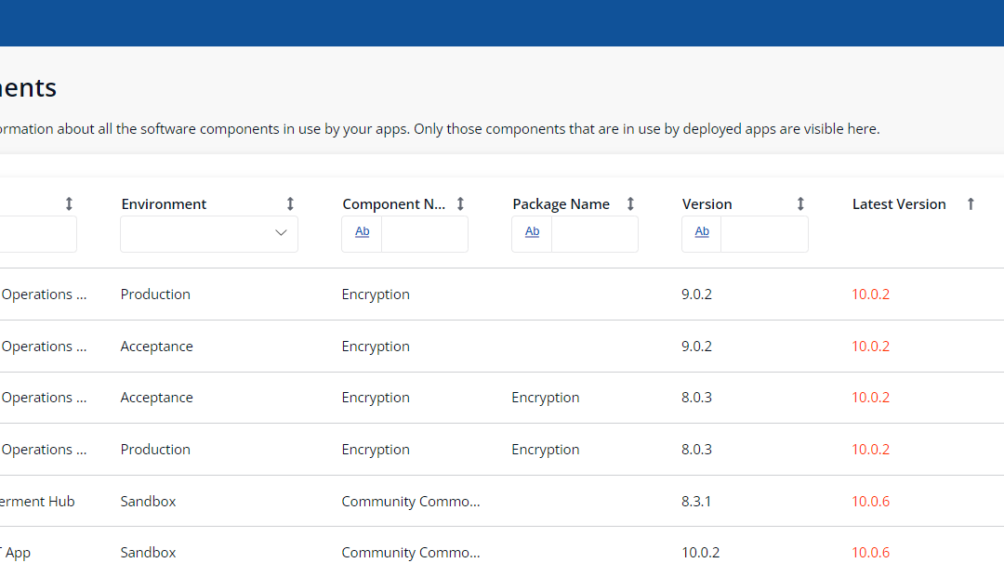Select Acceptance in the 8.0.3 row
Viewport: 1004px width, 576px height.
click(157, 398)
